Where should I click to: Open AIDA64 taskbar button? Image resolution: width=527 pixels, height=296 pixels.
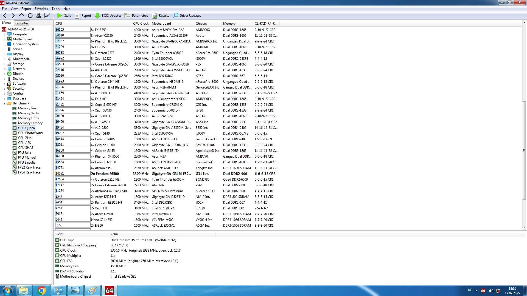109,291
